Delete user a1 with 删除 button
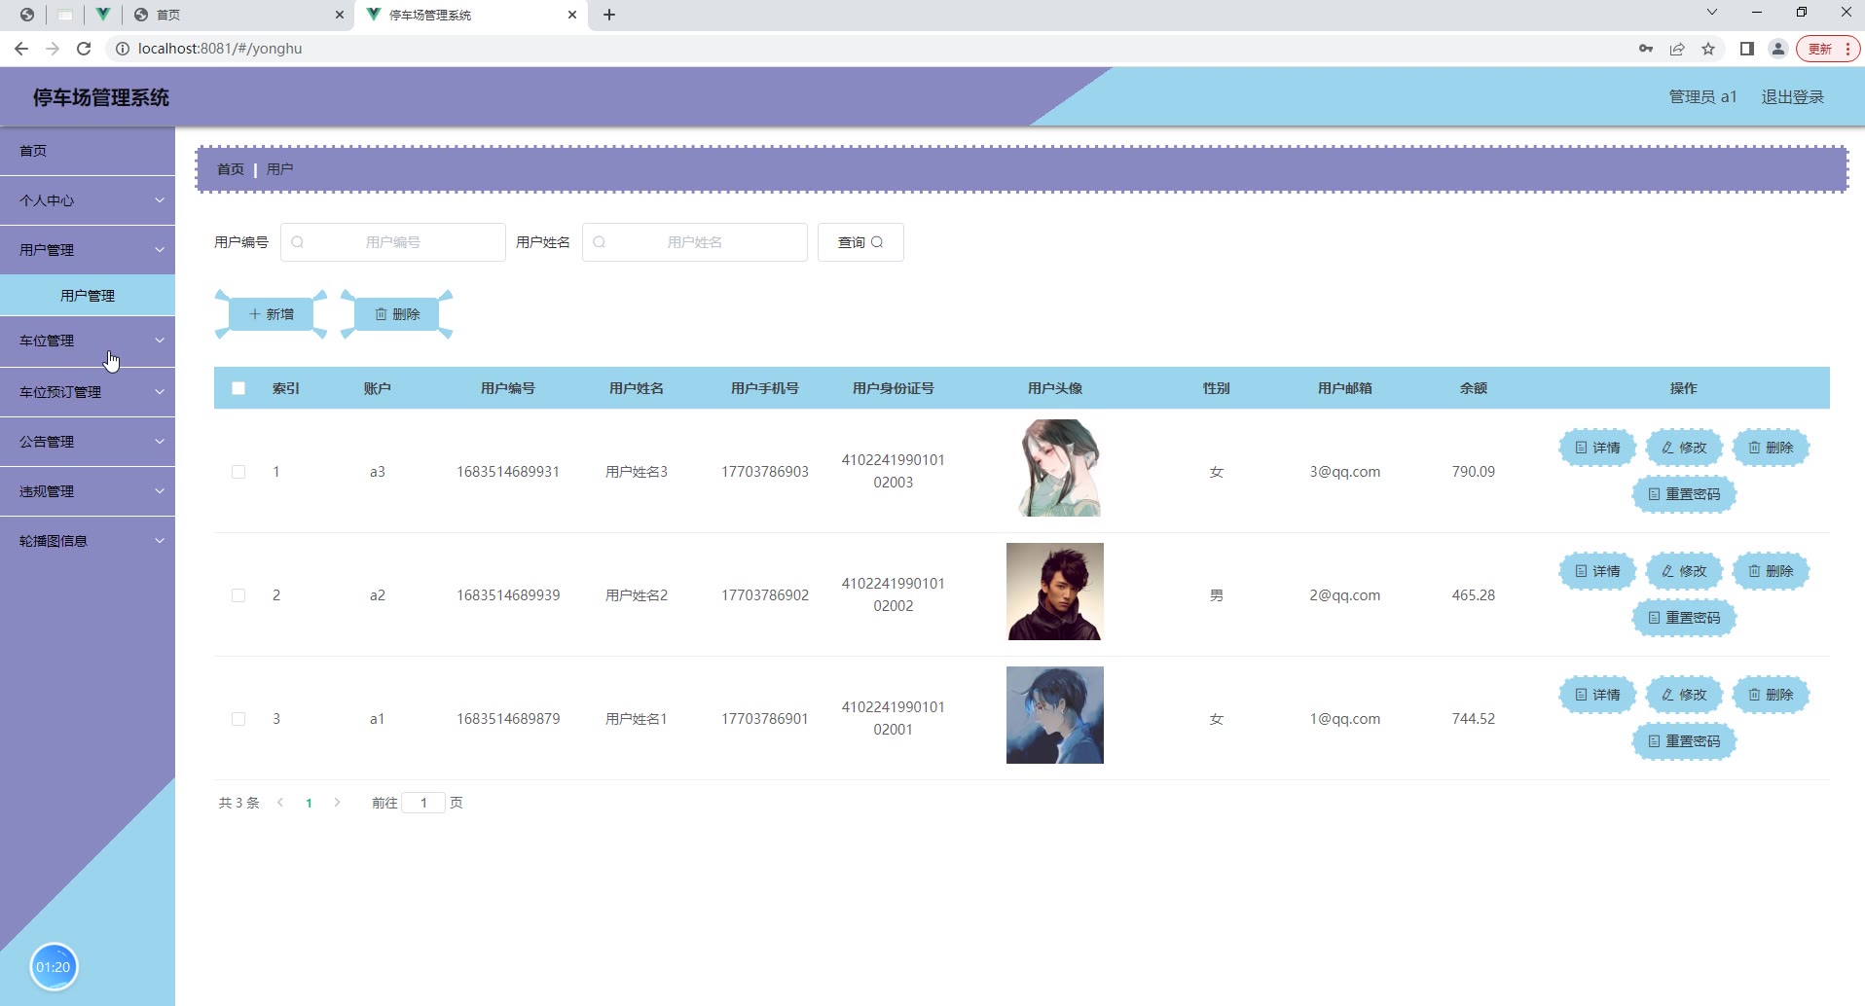 [x=1771, y=695]
